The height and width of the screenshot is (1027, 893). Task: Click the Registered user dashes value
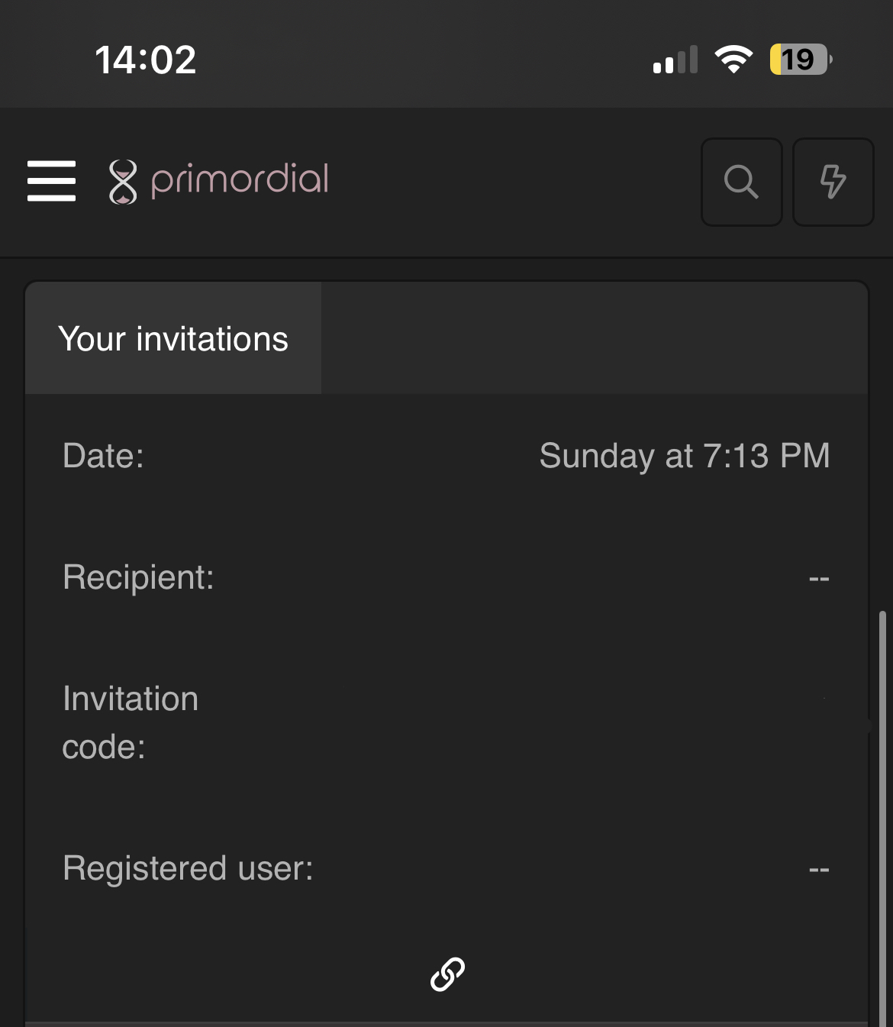[819, 870]
